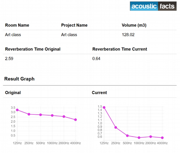This screenshot has height=153, width=180.
Task: Select the 250Hz point on Original graph
Action: [29, 114]
